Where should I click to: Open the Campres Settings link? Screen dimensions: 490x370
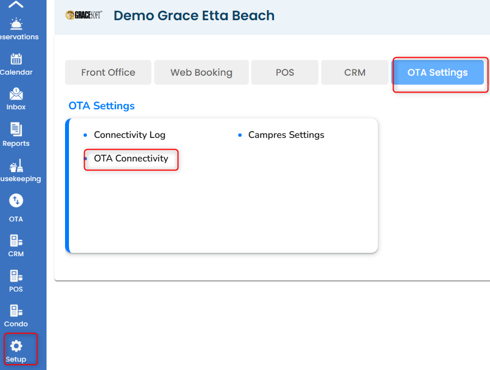click(286, 135)
